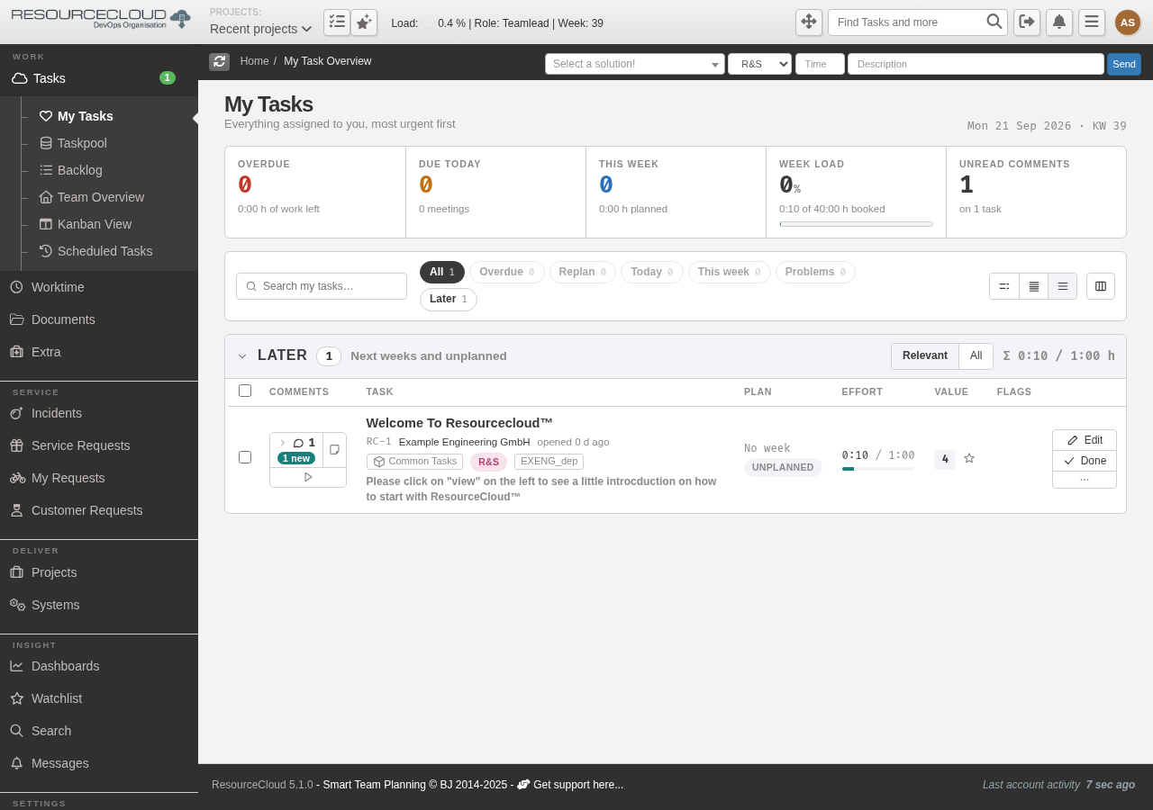Screen dimensions: 1153x810
Task: Open the Select a solution dropdown
Action: tap(635, 64)
